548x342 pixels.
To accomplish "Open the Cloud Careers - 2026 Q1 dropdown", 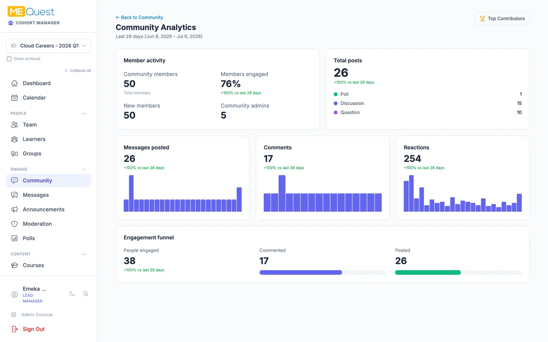I will pyautogui.click(x=48, y=46).
